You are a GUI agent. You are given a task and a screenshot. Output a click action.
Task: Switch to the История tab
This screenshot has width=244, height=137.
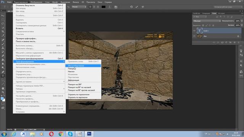[x=221, y=13]
